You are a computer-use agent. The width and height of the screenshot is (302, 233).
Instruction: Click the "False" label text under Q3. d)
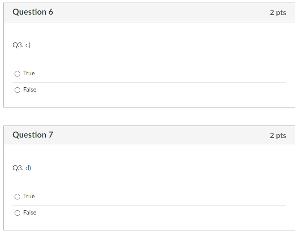tap(30, 212)
